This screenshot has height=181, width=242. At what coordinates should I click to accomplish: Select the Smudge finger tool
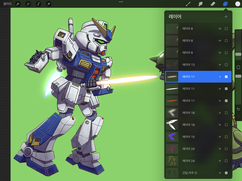point(200,4)
